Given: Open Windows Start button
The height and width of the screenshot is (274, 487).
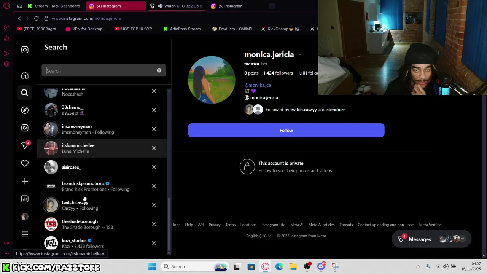Looking at the screenshot, I should coord(152,266).
